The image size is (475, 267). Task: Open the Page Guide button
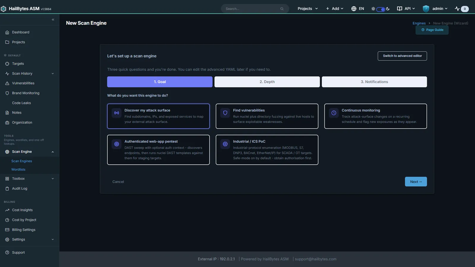click(432, 30)
